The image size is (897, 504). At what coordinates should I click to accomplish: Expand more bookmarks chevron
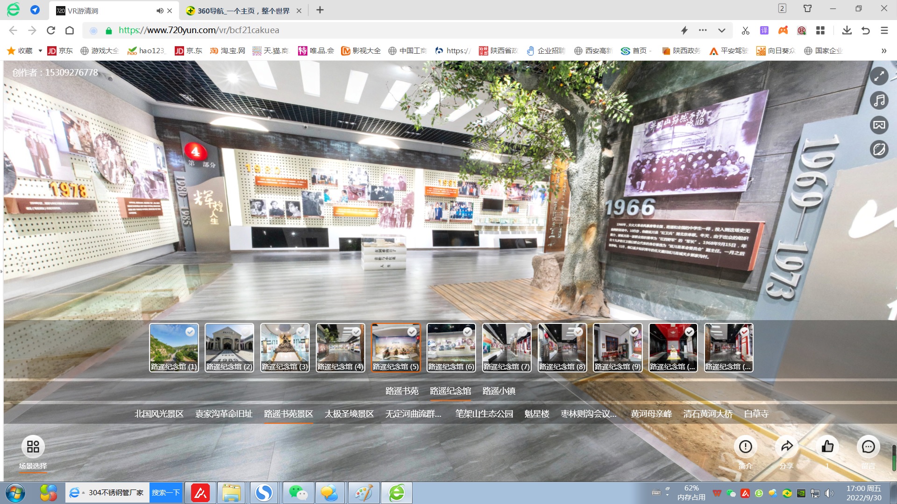coord(884,51)
